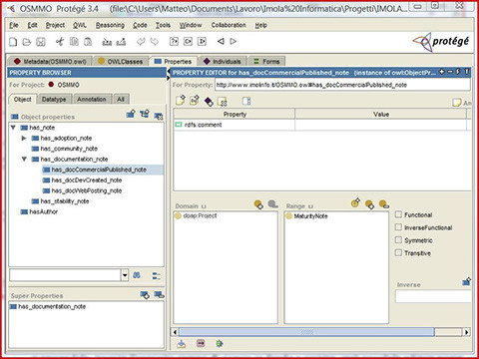Open the File menu
The width and height of the screenshot is (479, 359).
[14, 25]
